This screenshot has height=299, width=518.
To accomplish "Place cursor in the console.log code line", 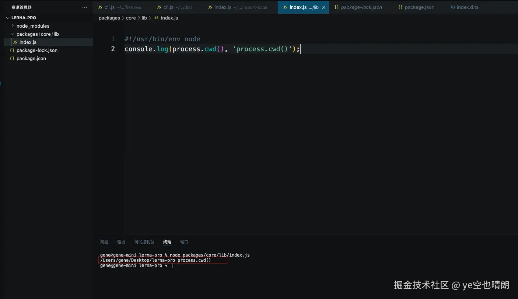I will 212,49.
